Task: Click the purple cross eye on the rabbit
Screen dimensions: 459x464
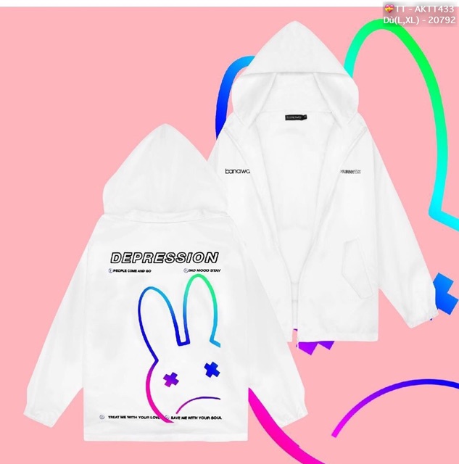Action: [170, 379]
